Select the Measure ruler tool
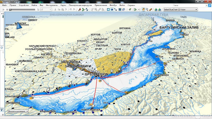 point(151,10)
